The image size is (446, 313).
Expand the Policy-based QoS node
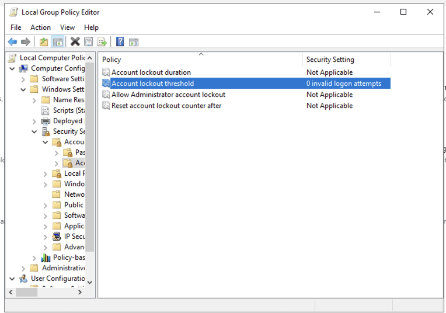click(34, 258)
